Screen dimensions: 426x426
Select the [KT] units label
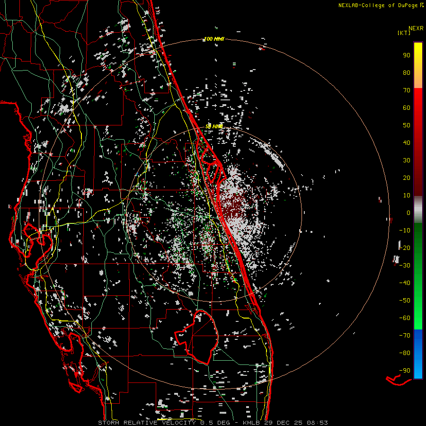tap(404, 33)
